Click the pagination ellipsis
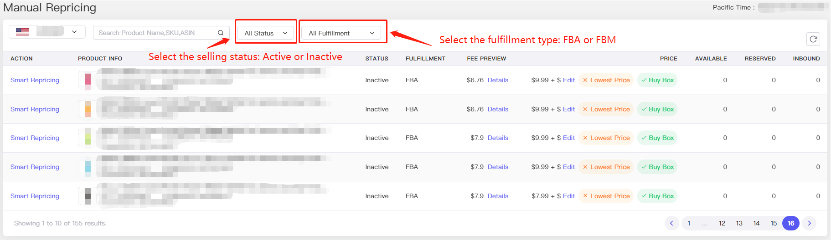The height and width of the screenshot is (240, 831). tap(705, 223)
